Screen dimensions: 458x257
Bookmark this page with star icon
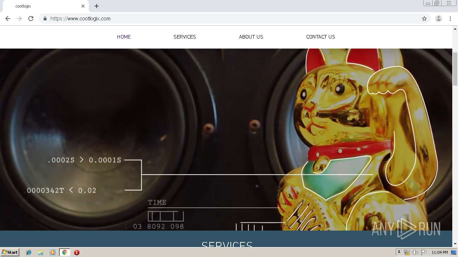pos(424,19)
